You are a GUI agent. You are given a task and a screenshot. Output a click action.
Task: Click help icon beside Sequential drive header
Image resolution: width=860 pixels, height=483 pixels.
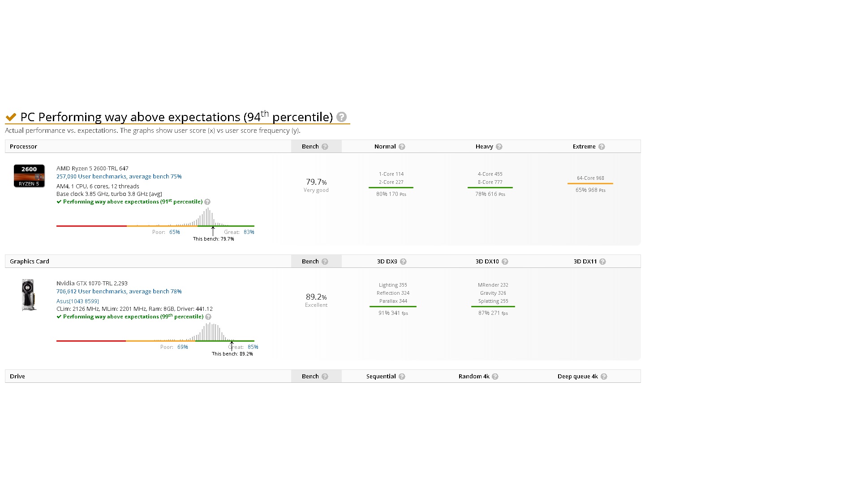click(x=402, y=377)
